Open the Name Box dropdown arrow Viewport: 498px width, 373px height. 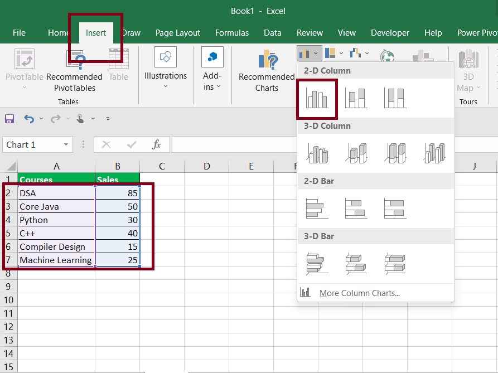click(66, 145)
